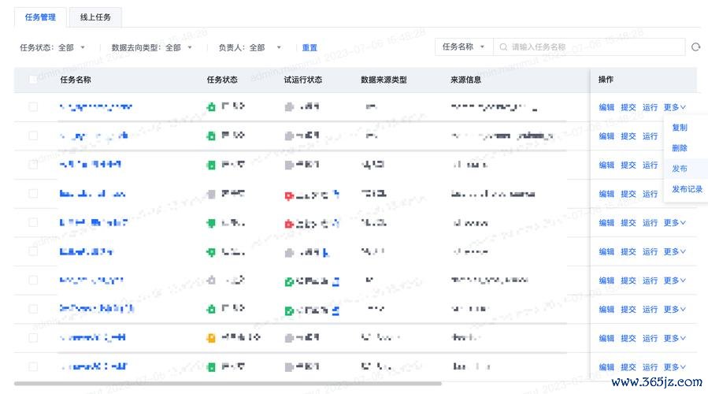Open the 线上任务 tab
Screen dimensions: 708x394
(x=95, y=17)
